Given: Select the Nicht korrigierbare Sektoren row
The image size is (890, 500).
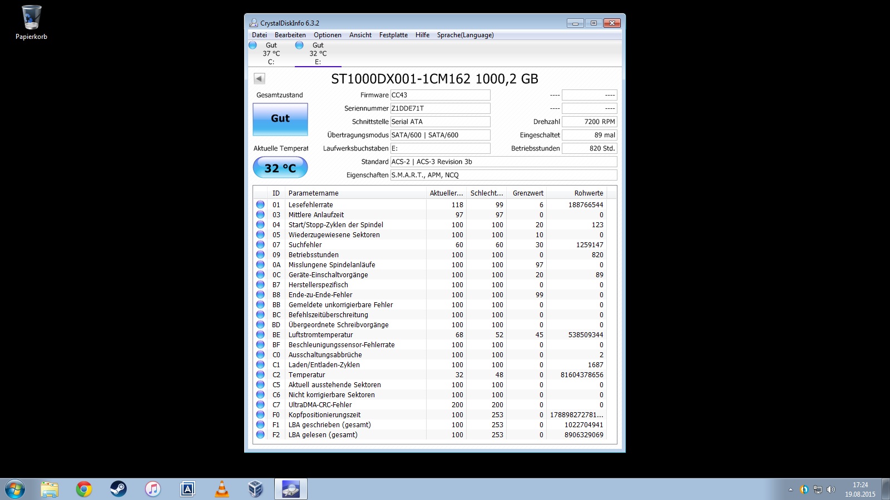Looking at the screenshot, I should coord(430,394).
